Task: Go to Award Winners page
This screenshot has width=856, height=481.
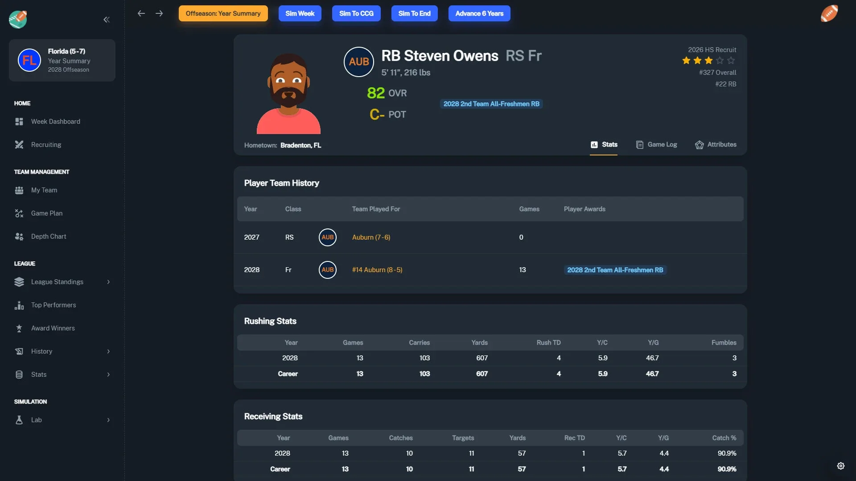Action: [x=53, y=328]
